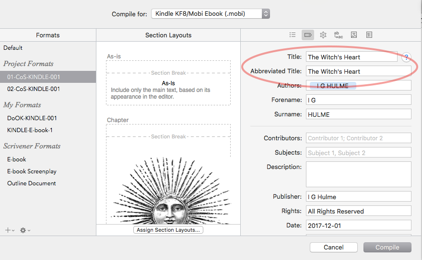Select project format 01-CoS-KINDLE-001
422x260 pixels.
(x=48, y=77)
